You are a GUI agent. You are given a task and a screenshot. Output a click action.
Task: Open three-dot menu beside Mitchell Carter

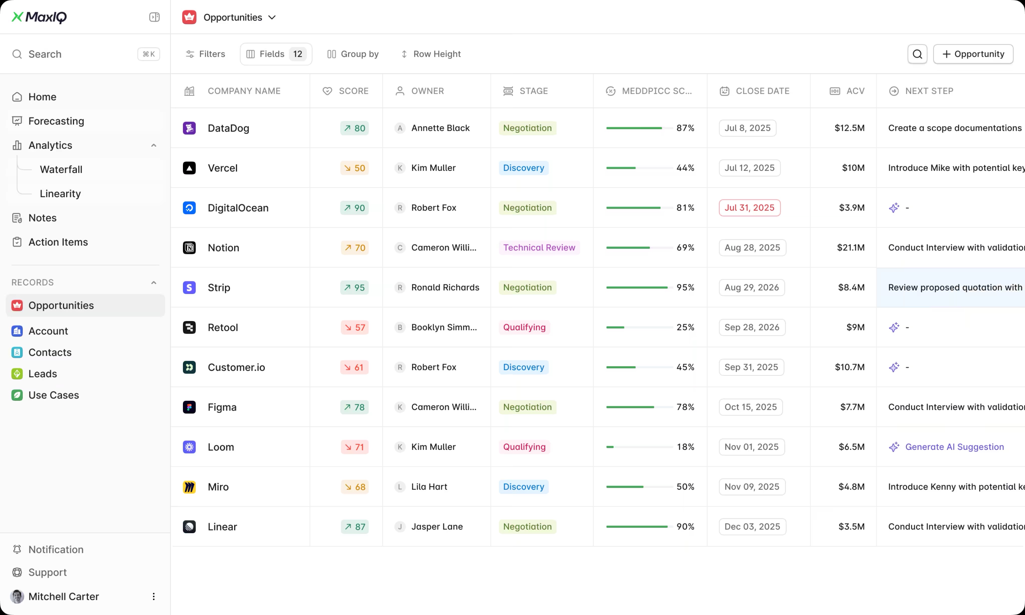tap(153, 596)
